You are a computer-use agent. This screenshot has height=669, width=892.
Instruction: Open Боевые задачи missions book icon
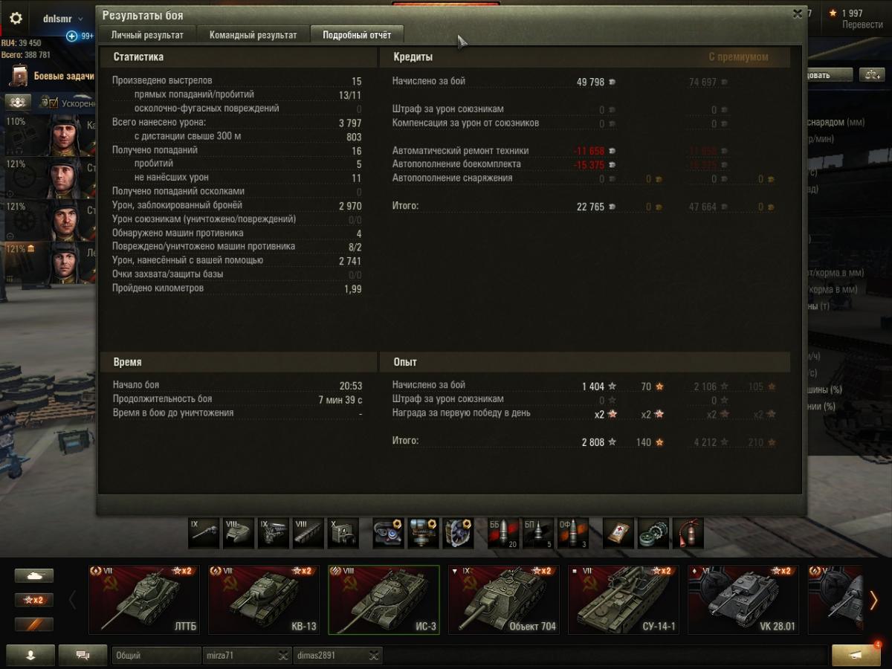(19, 76)
